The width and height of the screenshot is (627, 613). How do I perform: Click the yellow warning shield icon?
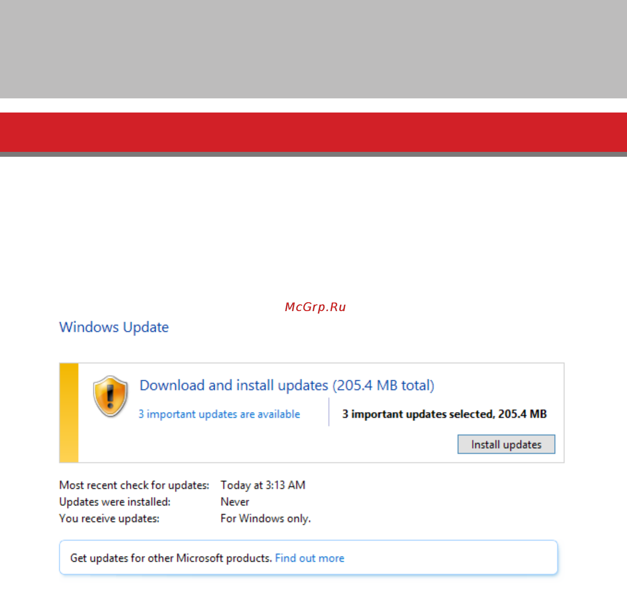click(x=110, y=396)
